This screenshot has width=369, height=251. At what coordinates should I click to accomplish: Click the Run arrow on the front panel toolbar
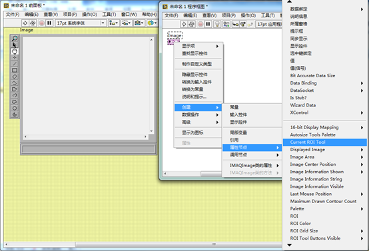pos(25,23)
